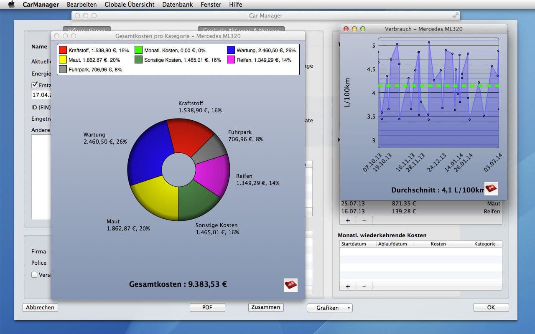
Task: Confirm with the OK button
Action: click(491, 307)
